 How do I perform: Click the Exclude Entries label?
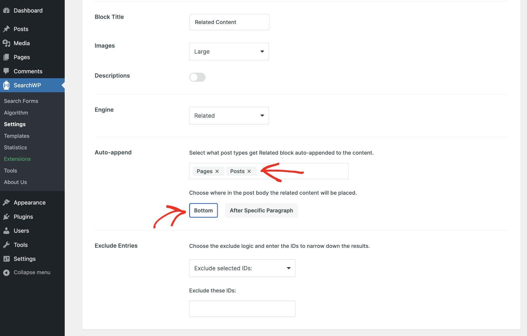(x=116, y=245)
